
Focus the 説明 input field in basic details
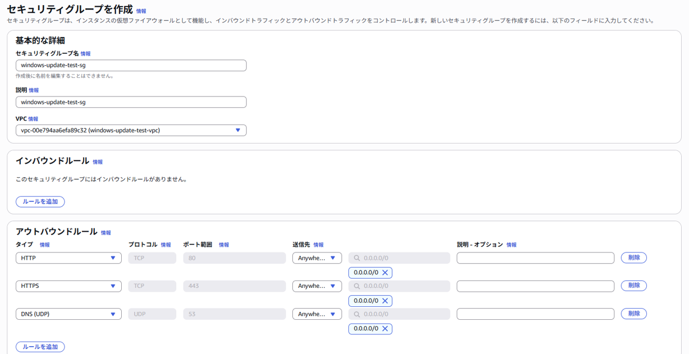pyautogui.click(x=131, y=102)
